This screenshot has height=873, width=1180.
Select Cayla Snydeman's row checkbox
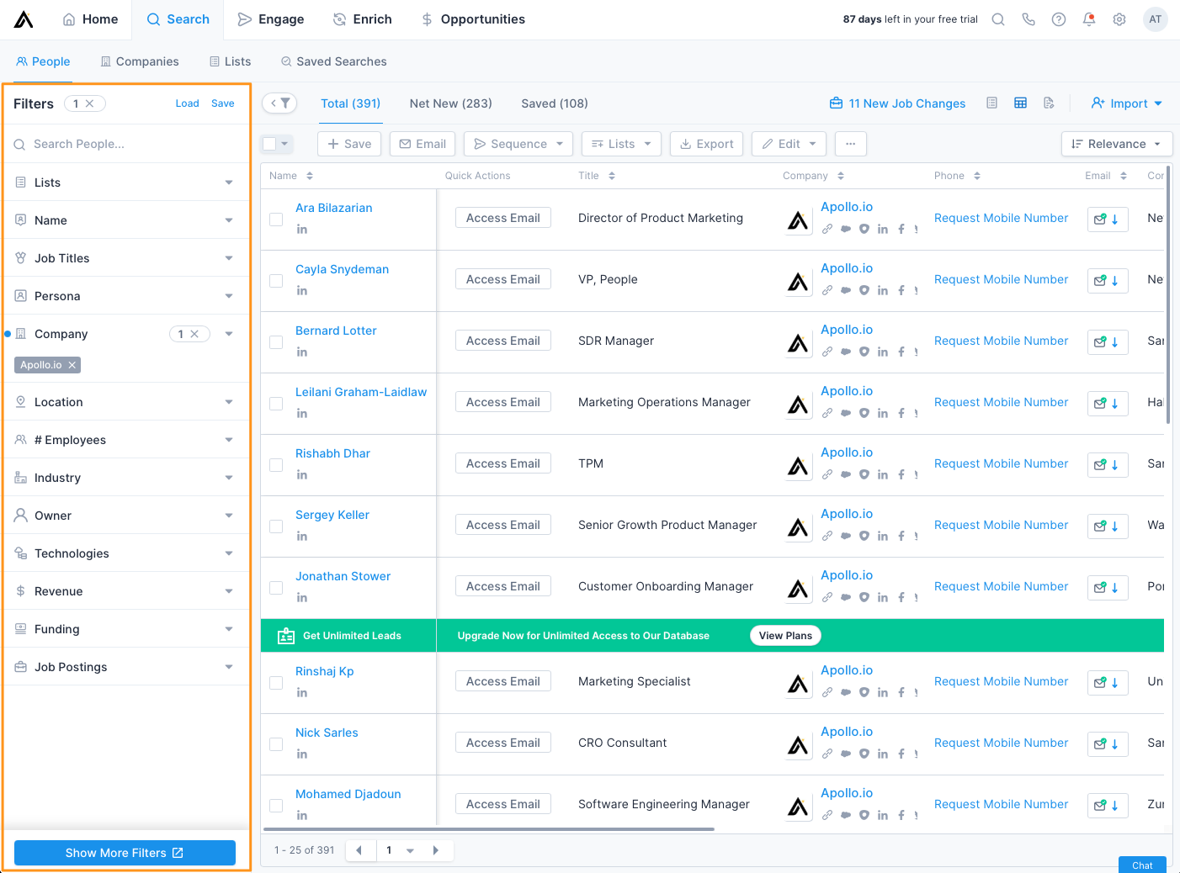(276, 281)
